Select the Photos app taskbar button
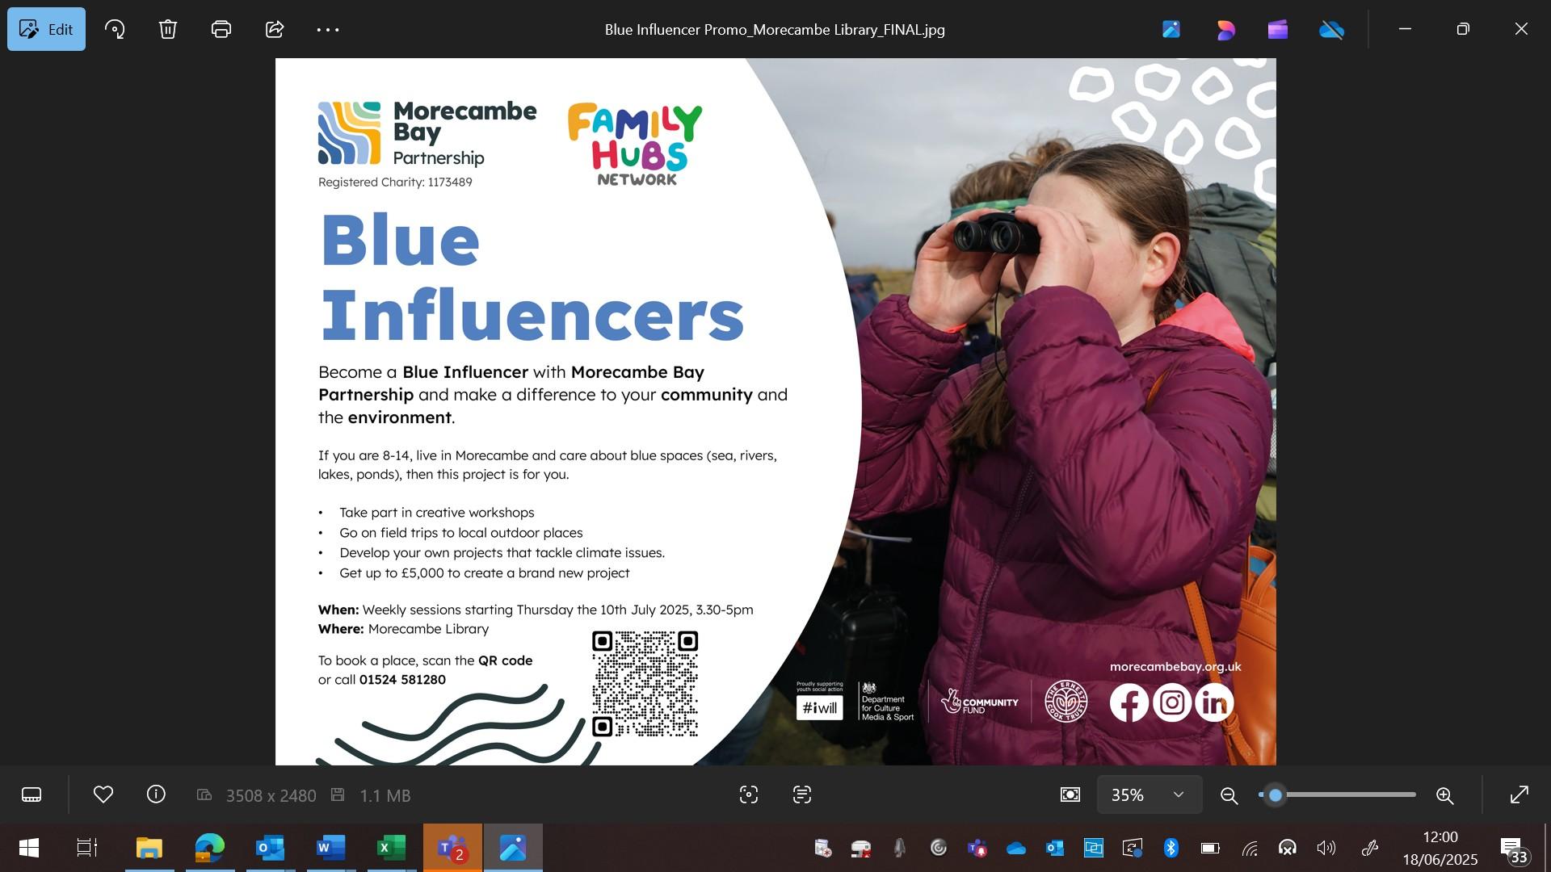 [x=513, y=848]
